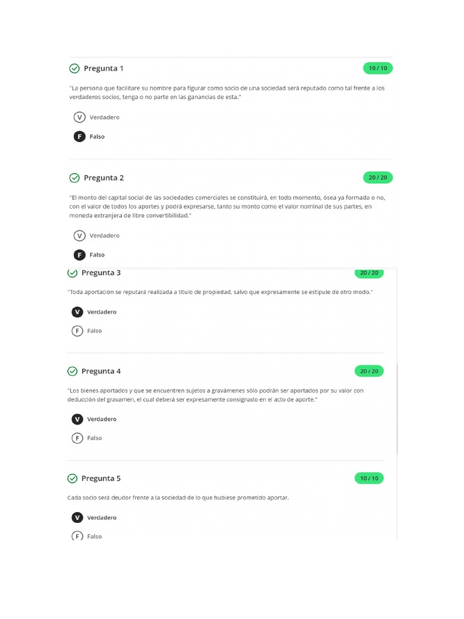
Task: Click the 10/10 score badge of Pregunta 1
Action: pos(378,68)
